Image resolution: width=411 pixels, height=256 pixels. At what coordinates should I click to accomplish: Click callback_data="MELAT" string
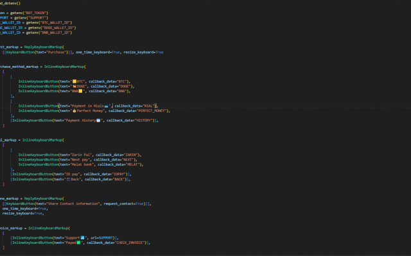click(119, 164)
